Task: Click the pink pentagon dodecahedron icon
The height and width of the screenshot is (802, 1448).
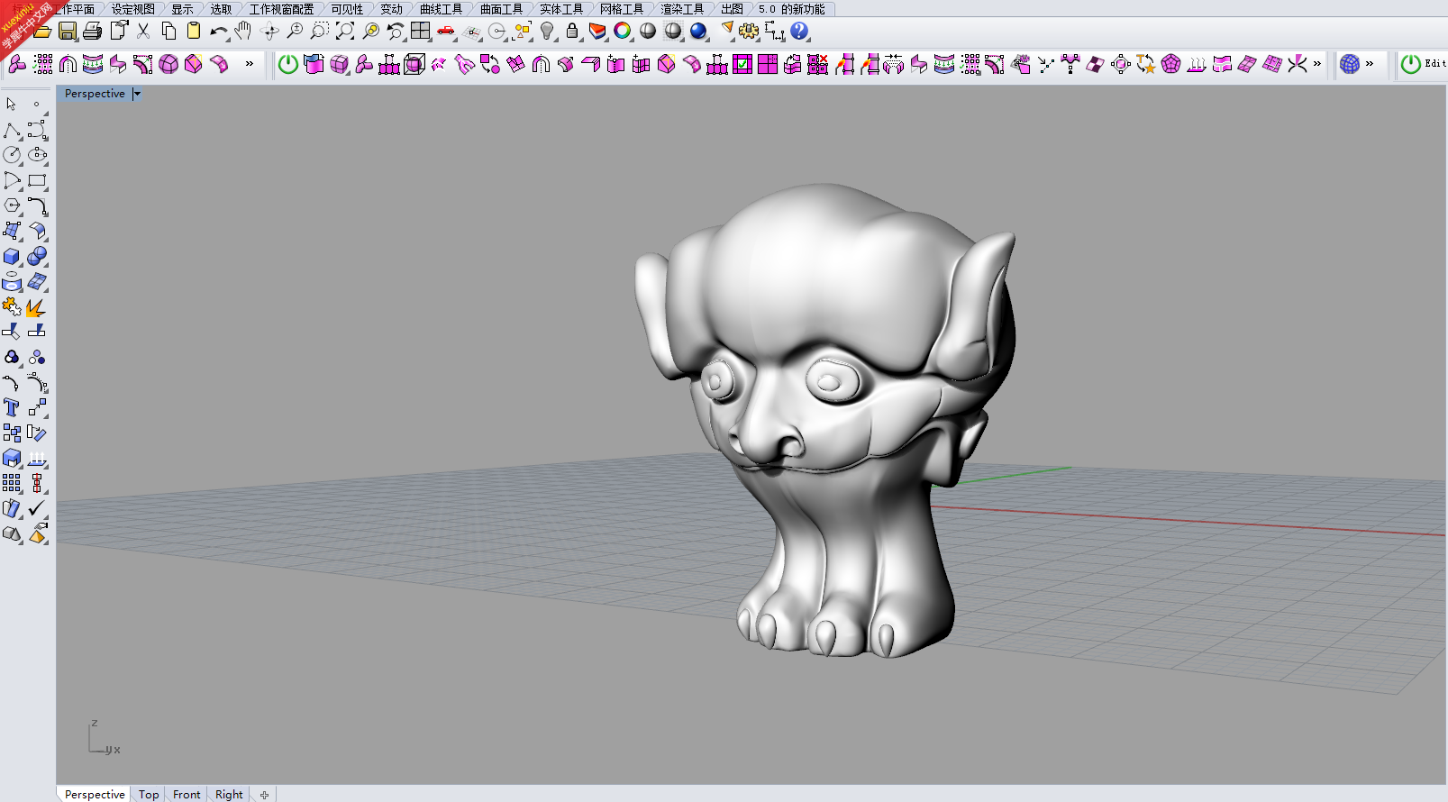Action: [1170, 64]
